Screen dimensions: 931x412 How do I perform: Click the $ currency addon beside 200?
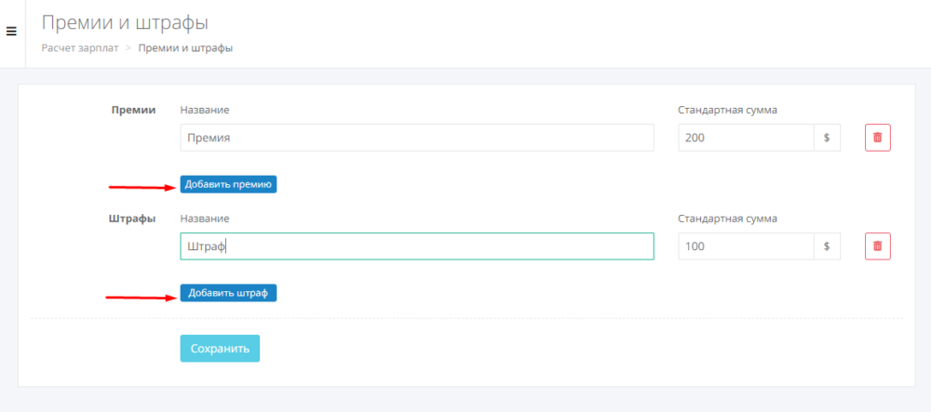click(x=827, y=138)
